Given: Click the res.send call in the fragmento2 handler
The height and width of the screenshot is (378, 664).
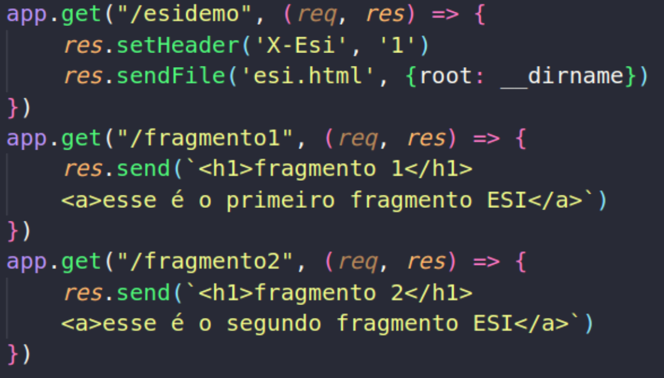Looking at the screenshot, I should click(116, 293).
